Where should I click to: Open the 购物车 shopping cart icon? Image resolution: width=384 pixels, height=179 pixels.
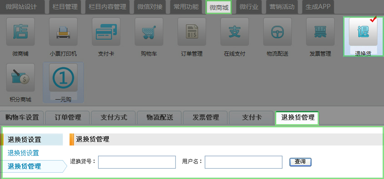pos(149,32)
